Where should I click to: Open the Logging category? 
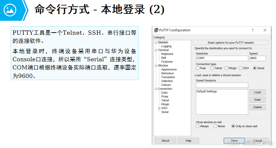166,46
